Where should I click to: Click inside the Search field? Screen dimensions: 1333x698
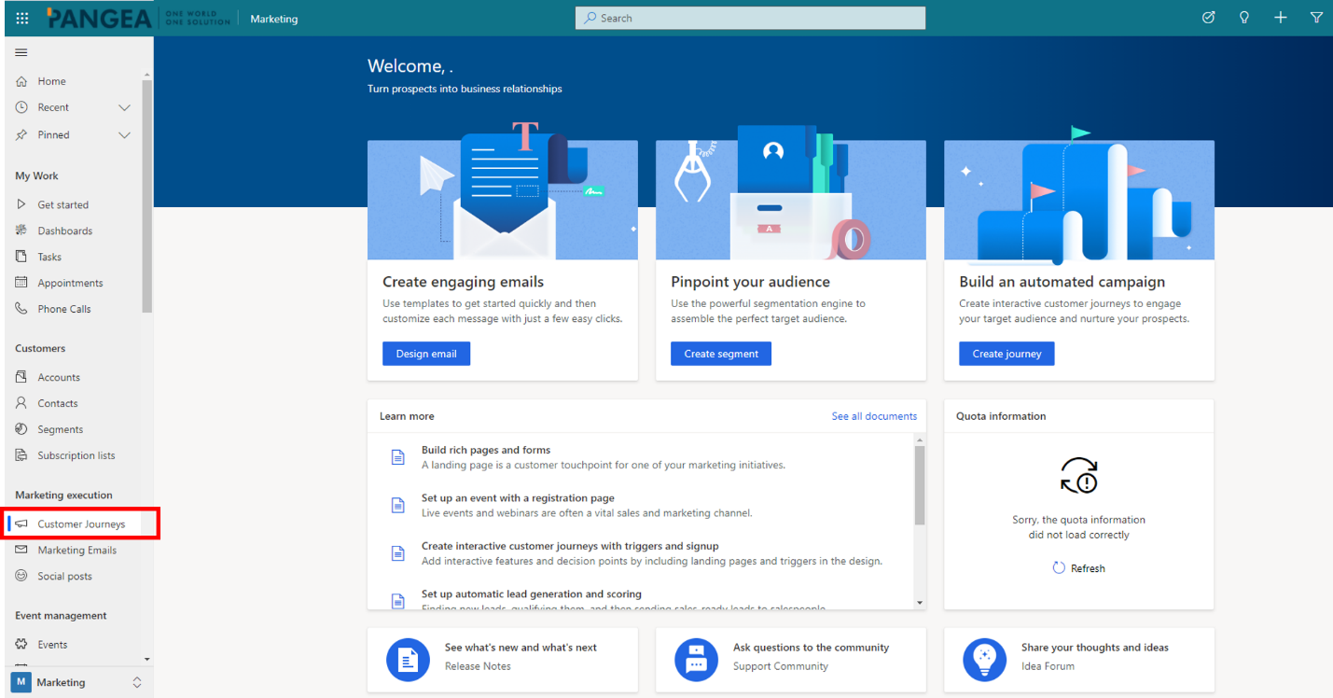749,18
